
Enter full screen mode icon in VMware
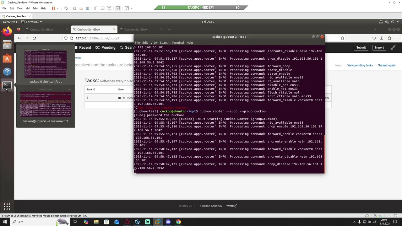click(x=109, y=8)
